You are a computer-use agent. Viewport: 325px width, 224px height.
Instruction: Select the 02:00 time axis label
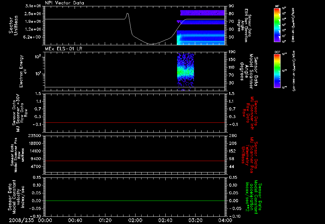135,220
